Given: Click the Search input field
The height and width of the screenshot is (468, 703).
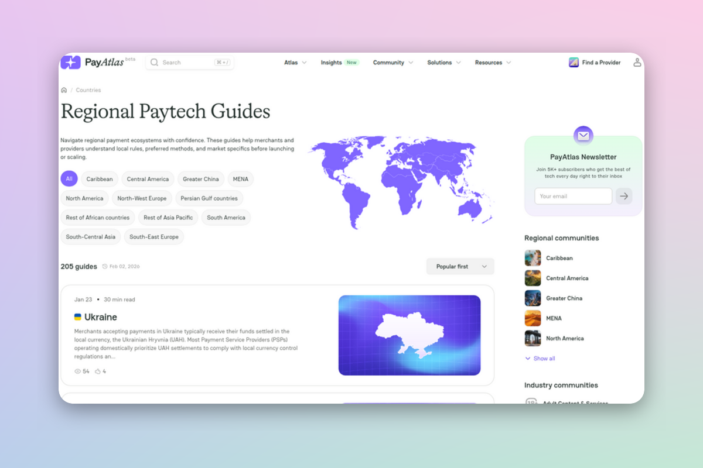Looking at the screenshot, I should (x=190, y=62).
